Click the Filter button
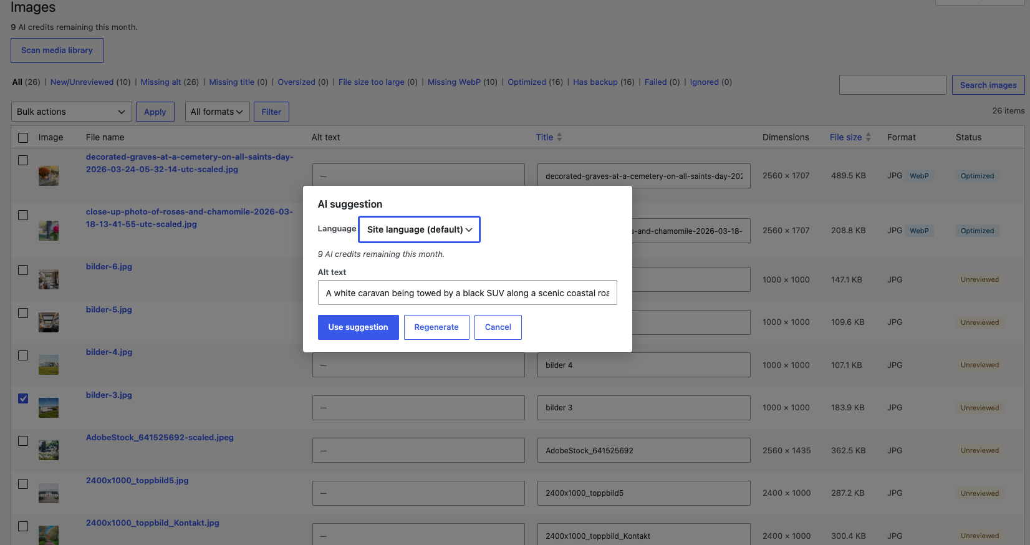Image resolution: width=1030 pixels, height=545 pixels. pyautogui.click(x=271, y=112)
